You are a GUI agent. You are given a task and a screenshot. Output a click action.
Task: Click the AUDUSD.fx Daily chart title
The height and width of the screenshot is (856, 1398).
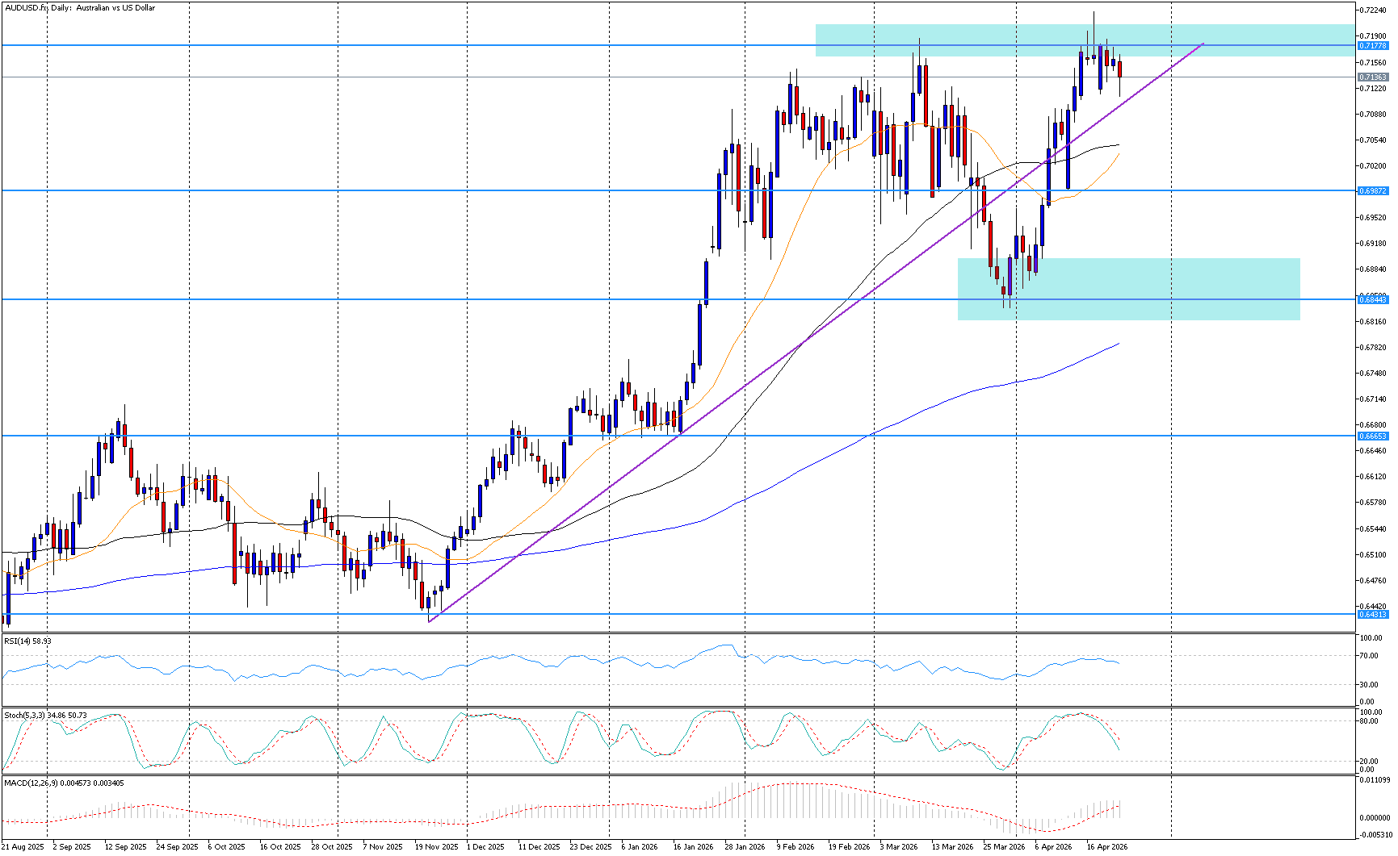tap(80, 8)
